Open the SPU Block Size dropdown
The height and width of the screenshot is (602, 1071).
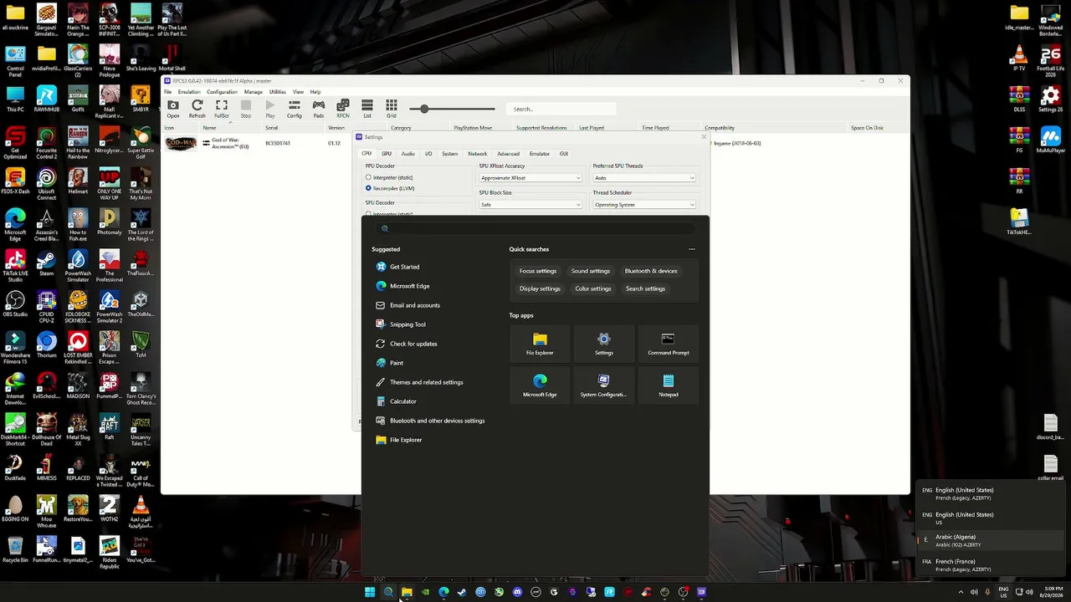coord(530,205)
